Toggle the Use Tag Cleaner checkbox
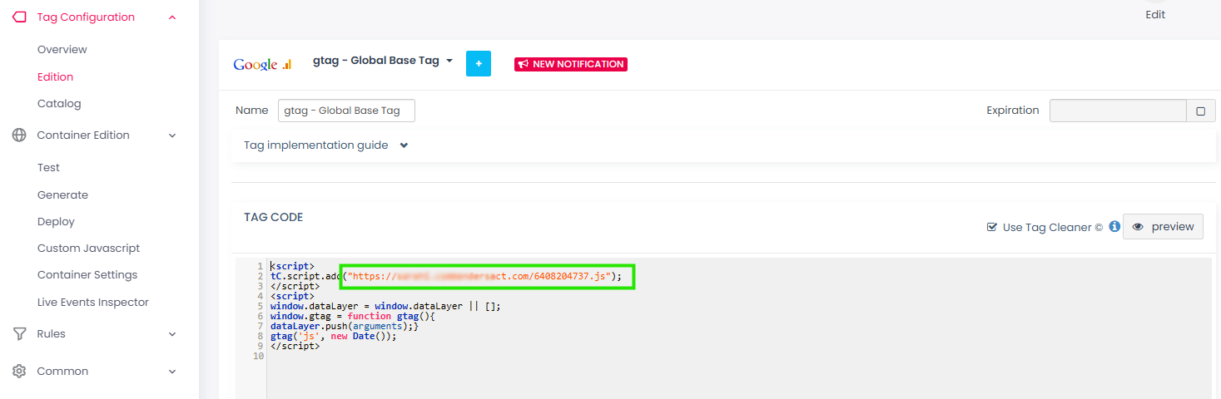The height and width of the screenshot is (399, 1221). (x=991, y=227)
